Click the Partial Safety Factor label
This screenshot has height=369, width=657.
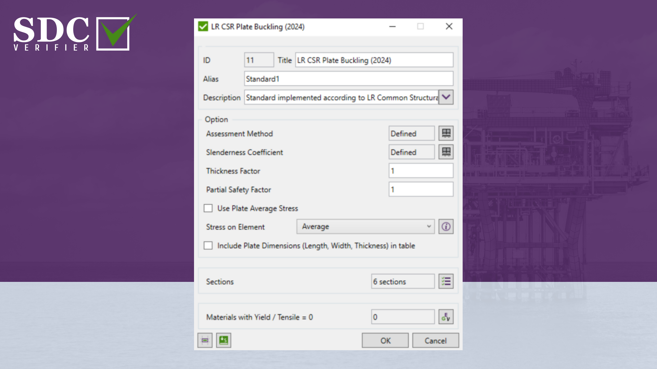[239, 190]
